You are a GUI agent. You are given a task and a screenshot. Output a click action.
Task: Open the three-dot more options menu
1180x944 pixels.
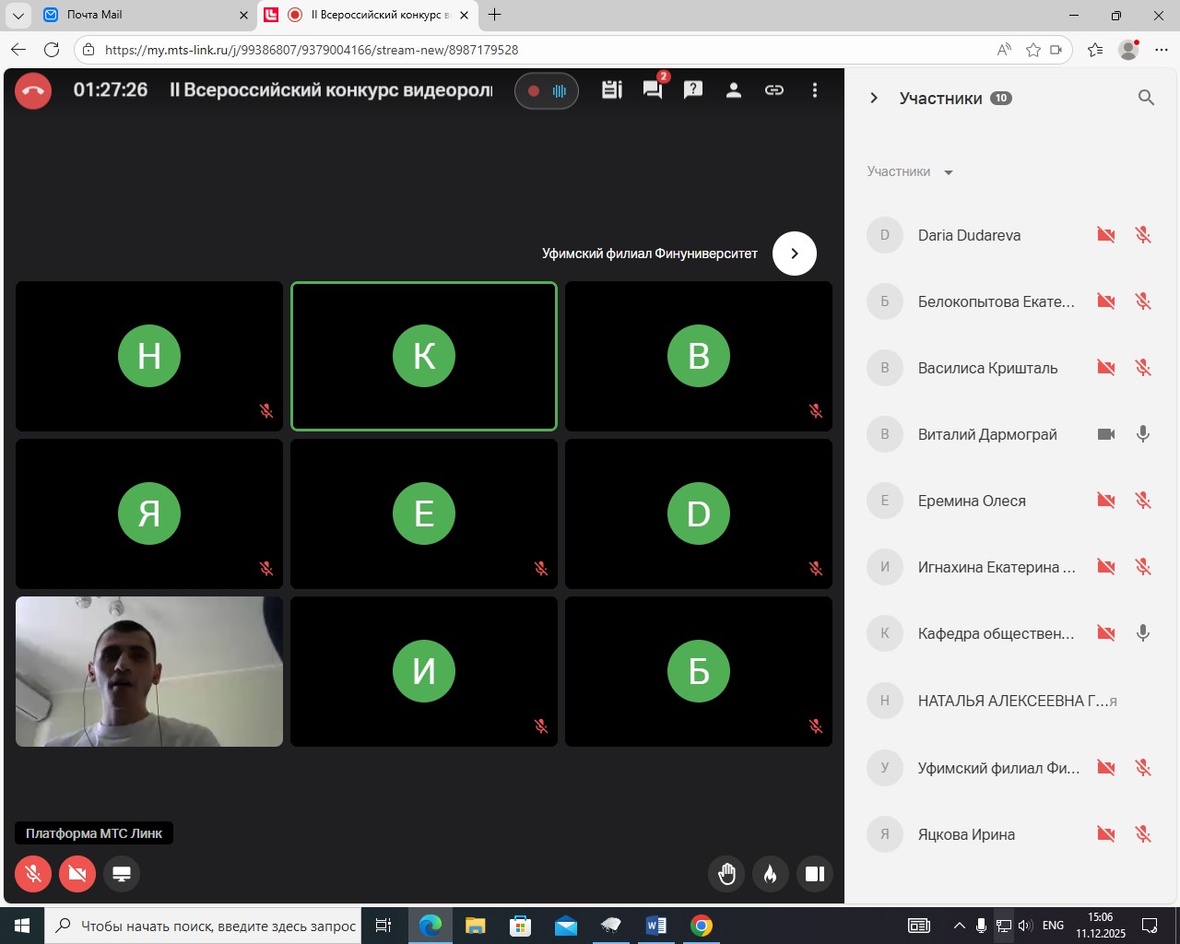coord(814,89)
